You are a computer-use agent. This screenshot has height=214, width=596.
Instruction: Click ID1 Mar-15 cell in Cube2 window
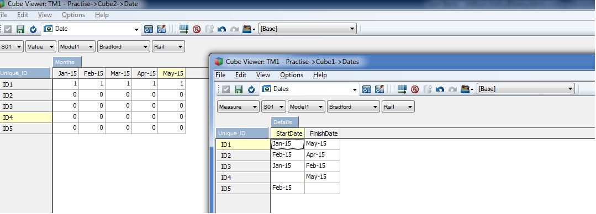pyautogui.click(x=119, y=84)
